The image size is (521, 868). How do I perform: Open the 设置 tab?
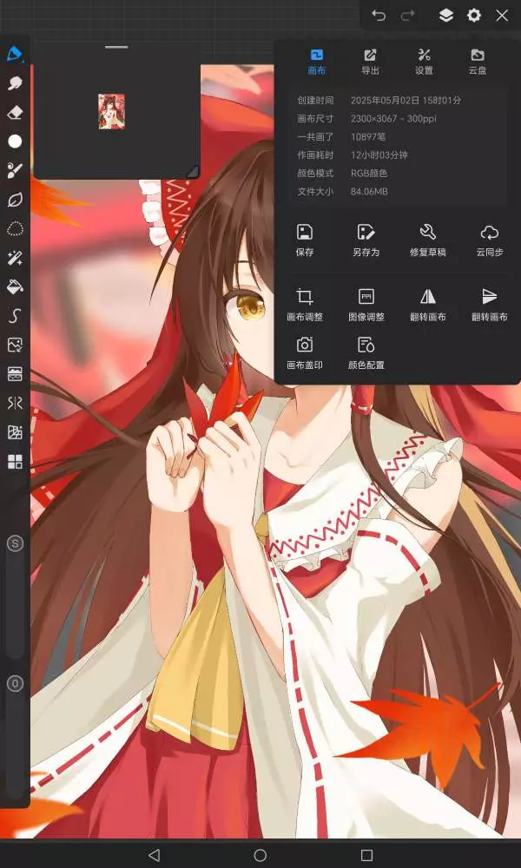(x=424, y=62)
